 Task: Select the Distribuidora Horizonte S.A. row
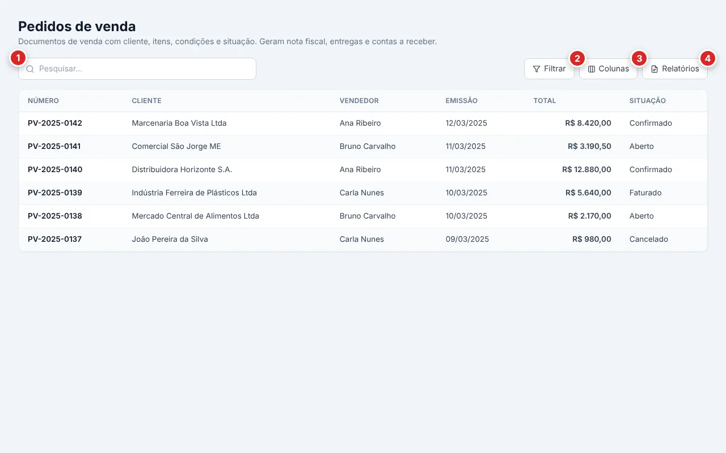(363, 169)
